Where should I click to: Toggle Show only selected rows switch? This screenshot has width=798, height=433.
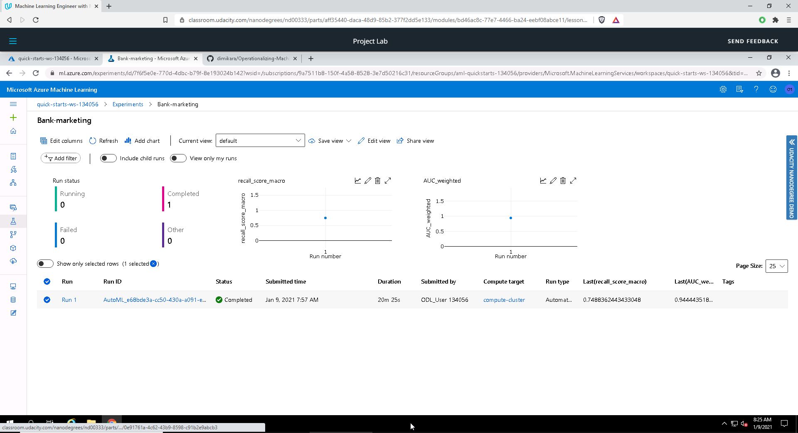pyautogui.click(x=45, y=264)
